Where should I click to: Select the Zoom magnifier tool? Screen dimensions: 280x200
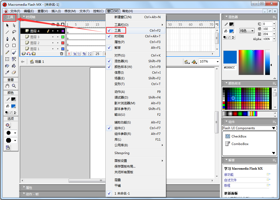14,86
